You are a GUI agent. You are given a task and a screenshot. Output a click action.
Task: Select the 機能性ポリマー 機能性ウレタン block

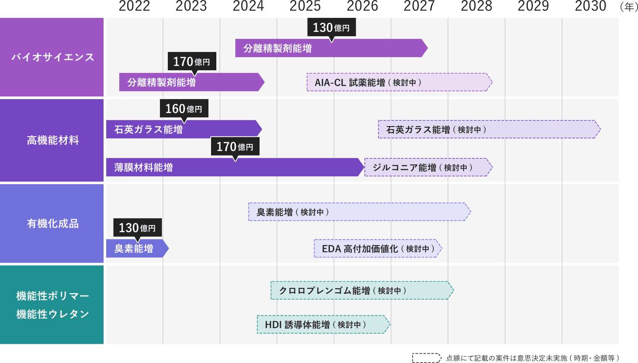(x=52, y=305)
